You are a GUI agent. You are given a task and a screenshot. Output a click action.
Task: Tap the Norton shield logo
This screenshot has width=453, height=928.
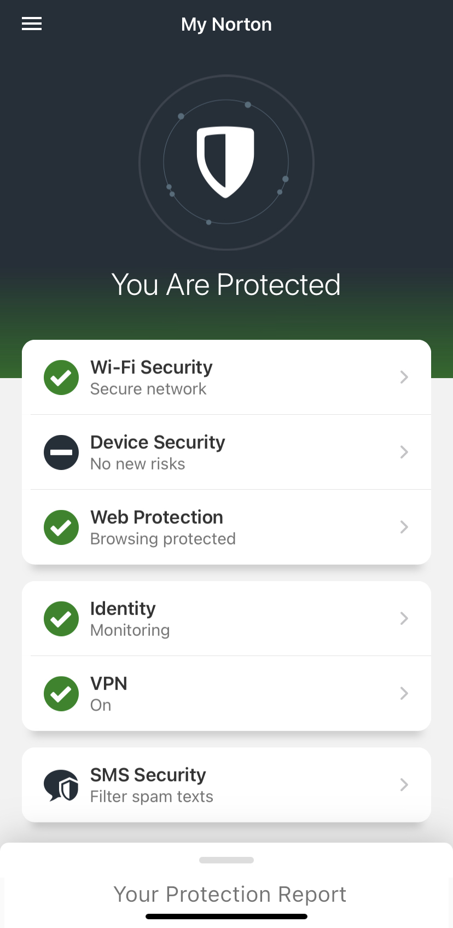[x=226, y=162]
